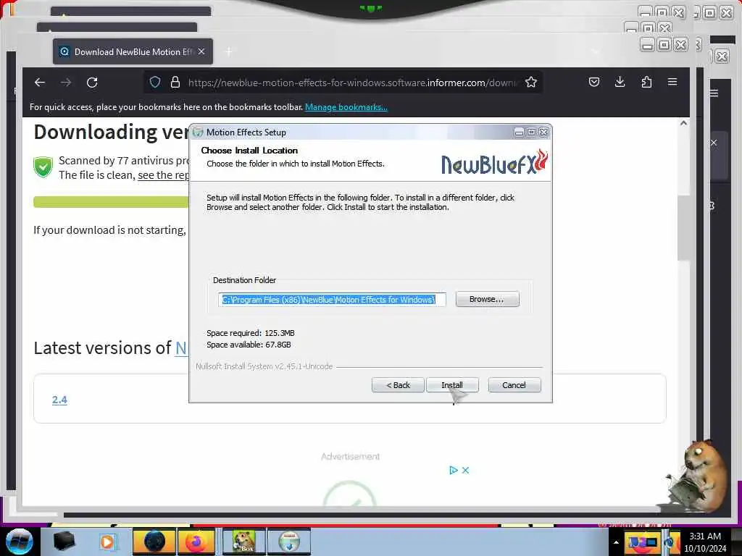
Task: Click the 'Space available: 67.8GB' text
Action: pyautogui.click(x=249, y=345)
